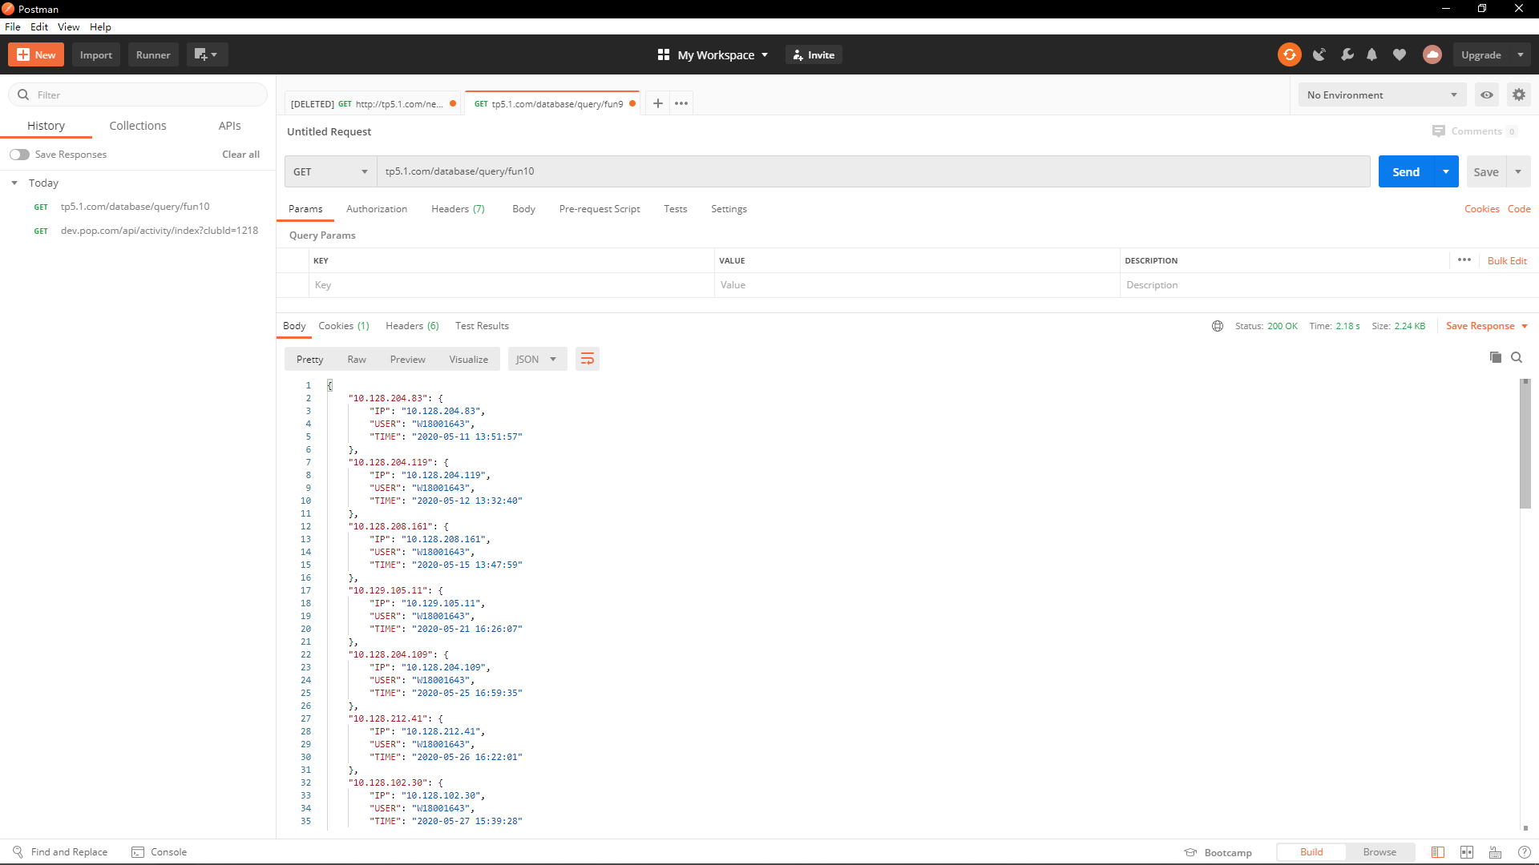Search within response body icon
This screenshot has width=1539, height=865.
(1517, 357)
